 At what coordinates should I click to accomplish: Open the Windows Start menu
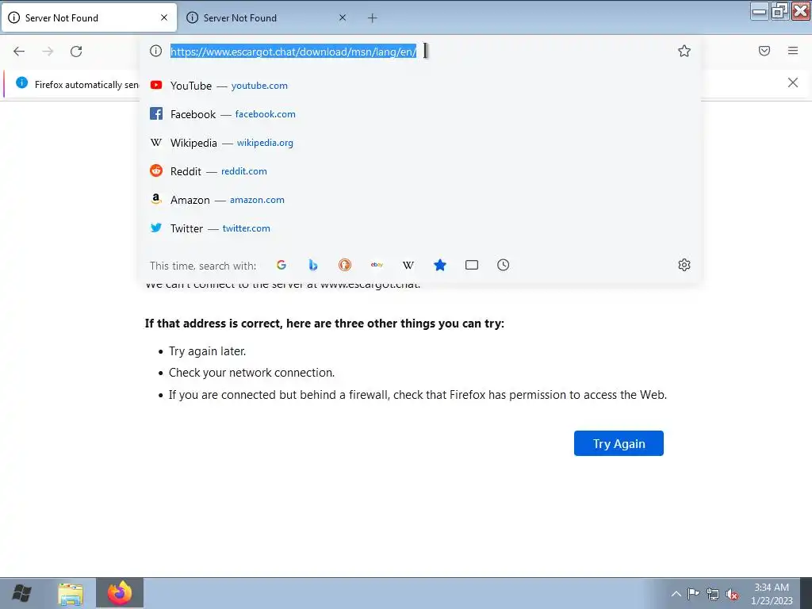coord(21,593)
